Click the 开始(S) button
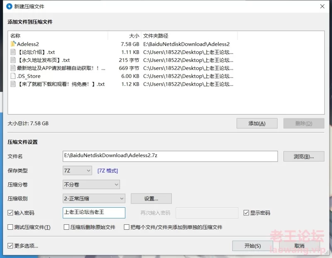The image size is (332, 258). click(x=253, y=246)
